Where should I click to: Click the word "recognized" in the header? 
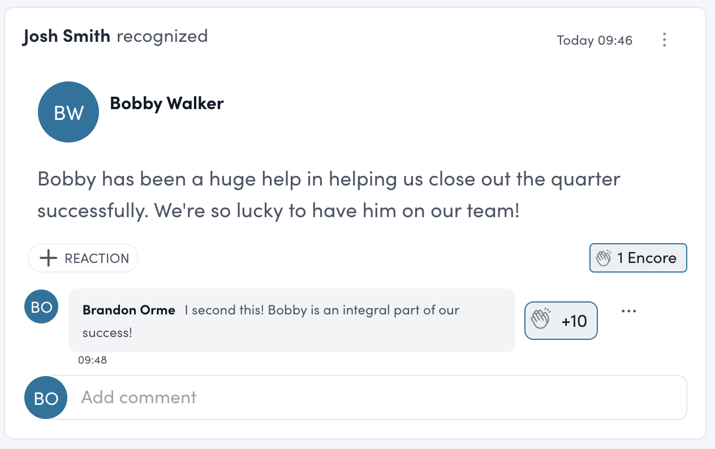coord(162,37)
